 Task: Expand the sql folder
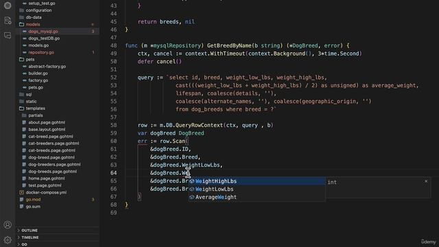pos(58,95)
